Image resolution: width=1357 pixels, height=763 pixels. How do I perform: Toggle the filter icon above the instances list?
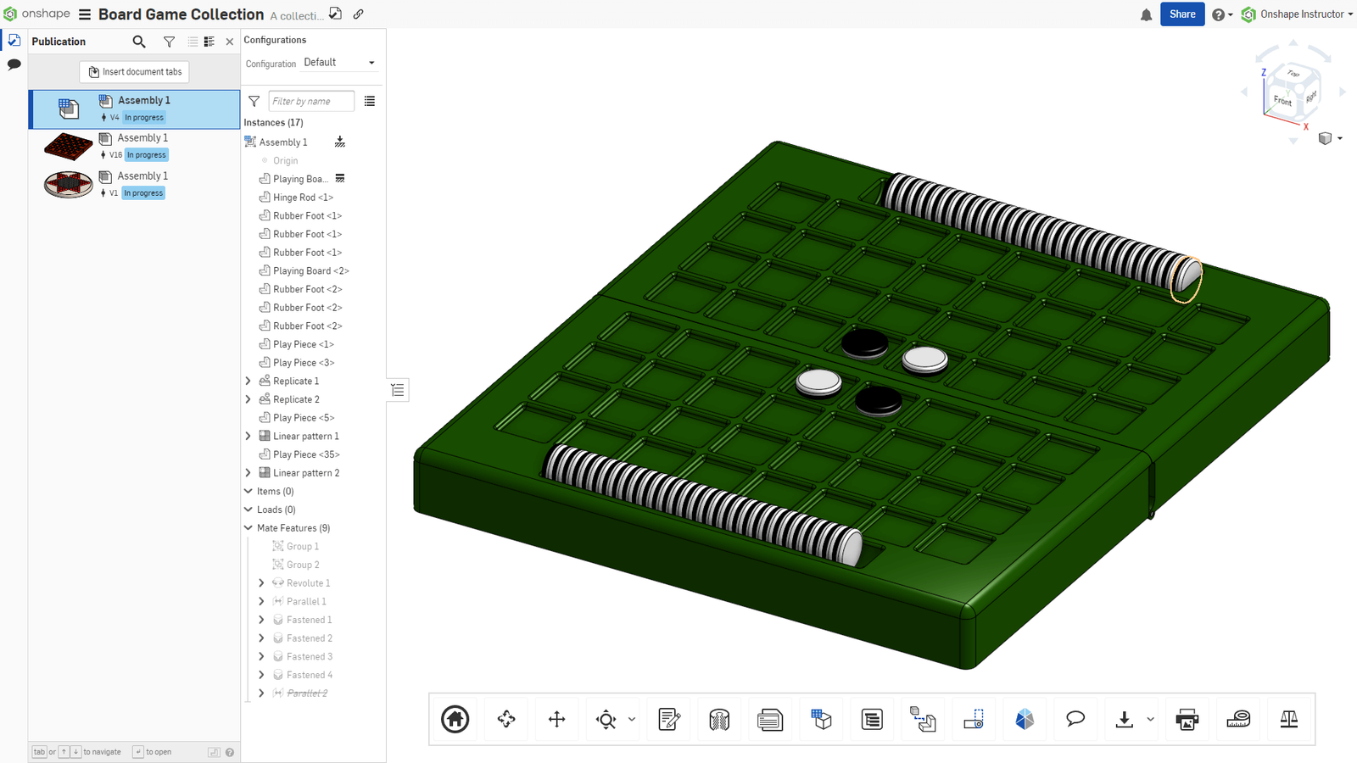[254, 101]
